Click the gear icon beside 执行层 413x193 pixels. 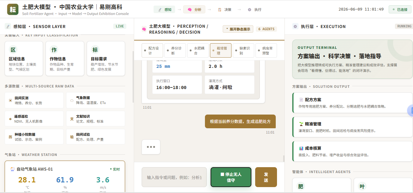(295, 26)
